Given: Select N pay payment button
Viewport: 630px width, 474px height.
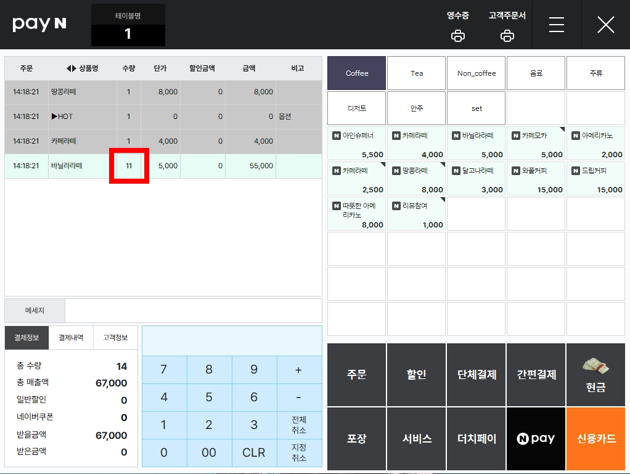Looking at the screenshot, I should [536, 439].
